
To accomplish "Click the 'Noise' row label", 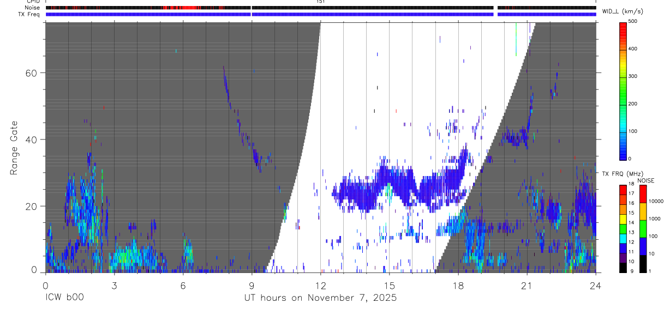I will [x=33, y=8].
